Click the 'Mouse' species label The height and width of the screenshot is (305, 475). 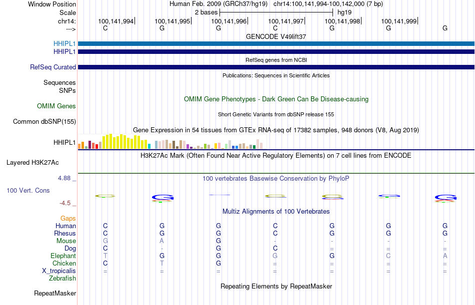(66, 241)
